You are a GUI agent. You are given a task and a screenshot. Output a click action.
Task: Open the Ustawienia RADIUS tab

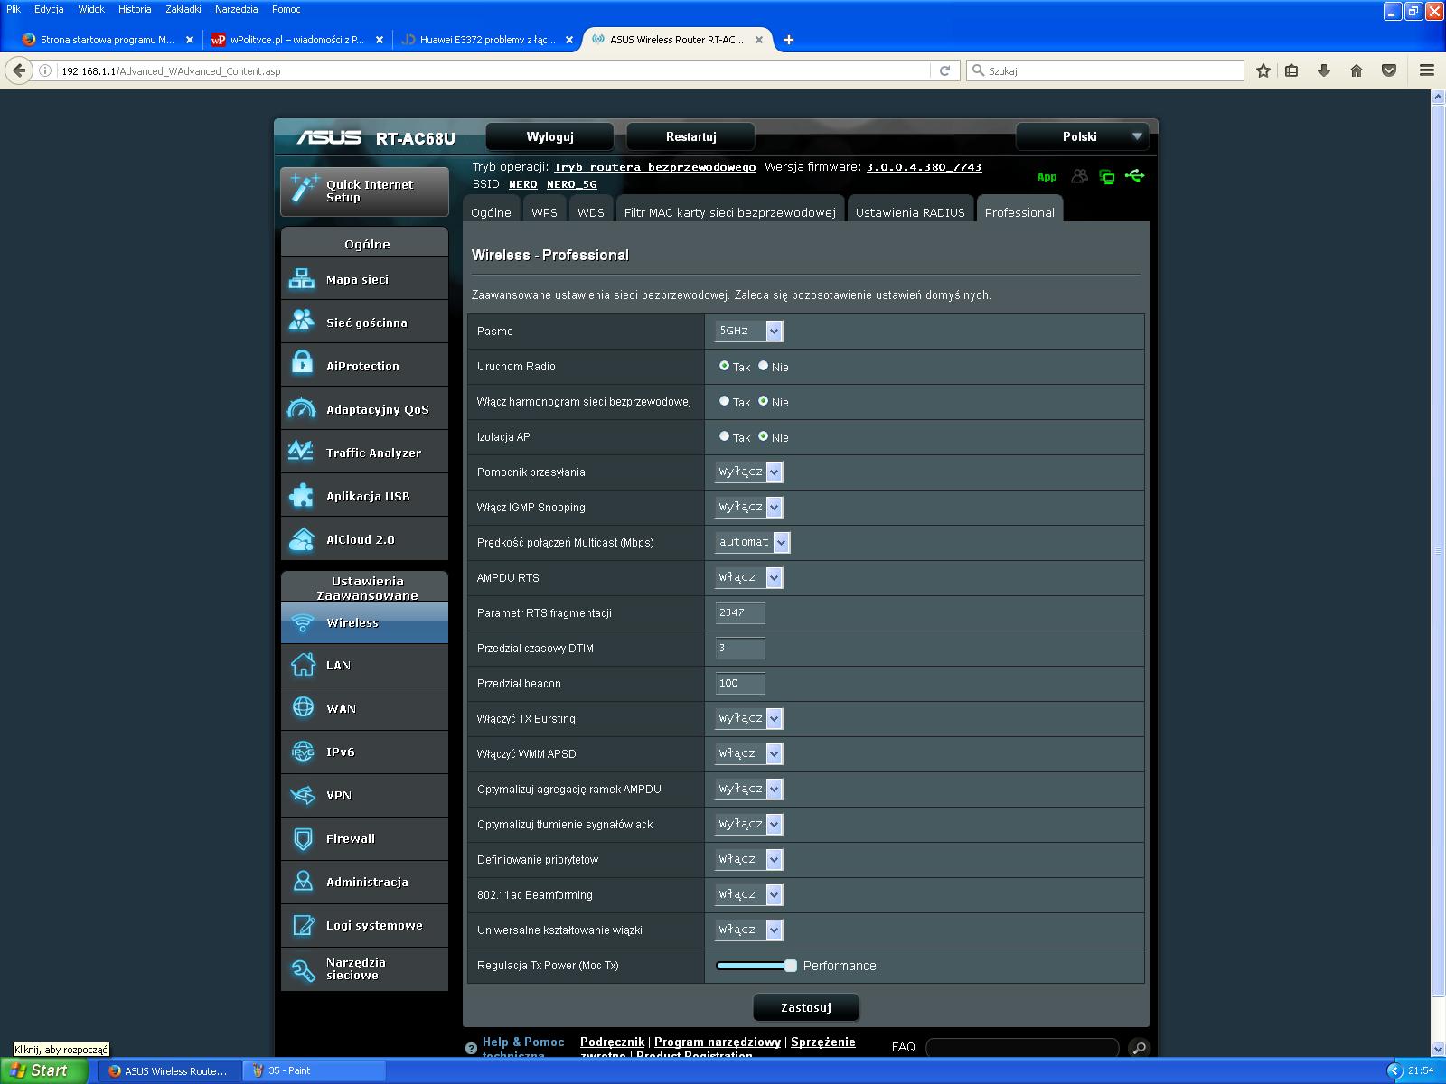click(x=909, y=212)
